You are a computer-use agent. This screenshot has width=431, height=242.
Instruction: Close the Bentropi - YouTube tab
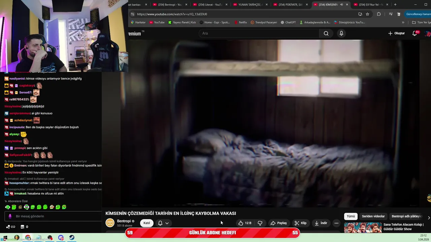pyautogui.click(x=186, y=5)
